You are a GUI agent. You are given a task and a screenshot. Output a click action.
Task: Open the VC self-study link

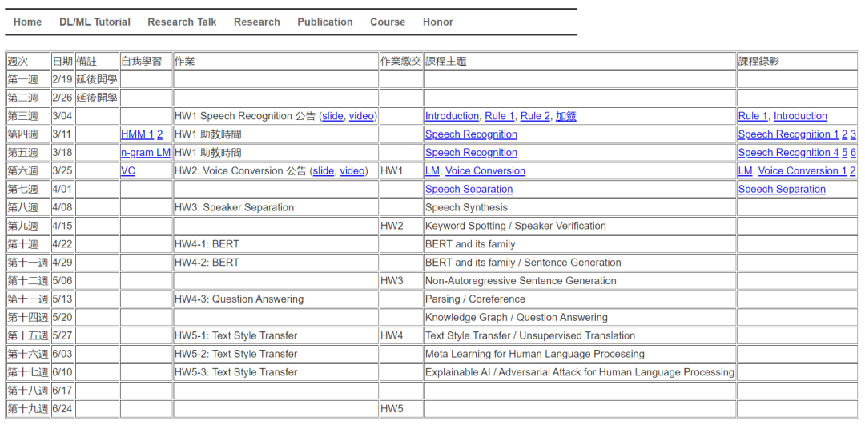pyautogui.click(x=128, y=171)
